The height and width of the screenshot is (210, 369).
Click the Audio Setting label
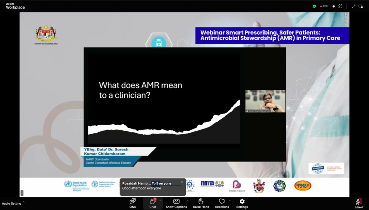coord(11,204)
